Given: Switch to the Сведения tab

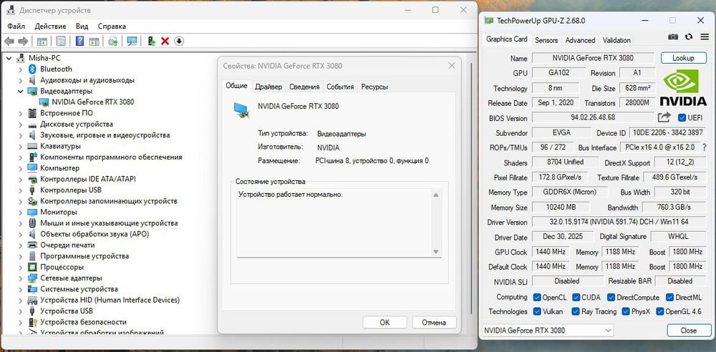Looking at the screenshot, I should (304, 87).
